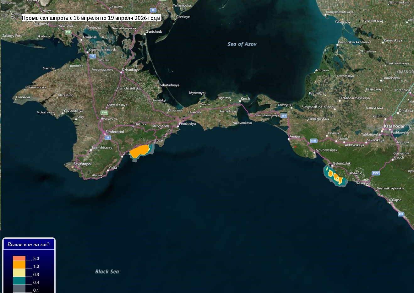
Task: Select the pale yellow 0,8 legend swatch
Action: 19,273
